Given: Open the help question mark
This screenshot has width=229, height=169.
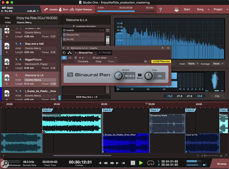Looking at the screenshot, I should click(161, 10).
